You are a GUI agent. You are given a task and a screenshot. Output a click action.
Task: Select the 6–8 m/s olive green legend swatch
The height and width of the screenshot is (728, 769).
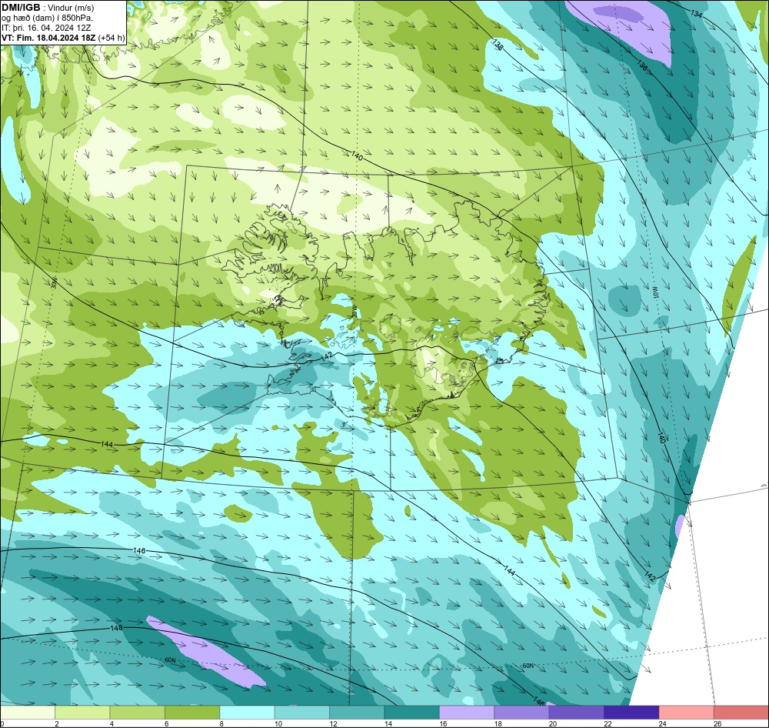192,712
